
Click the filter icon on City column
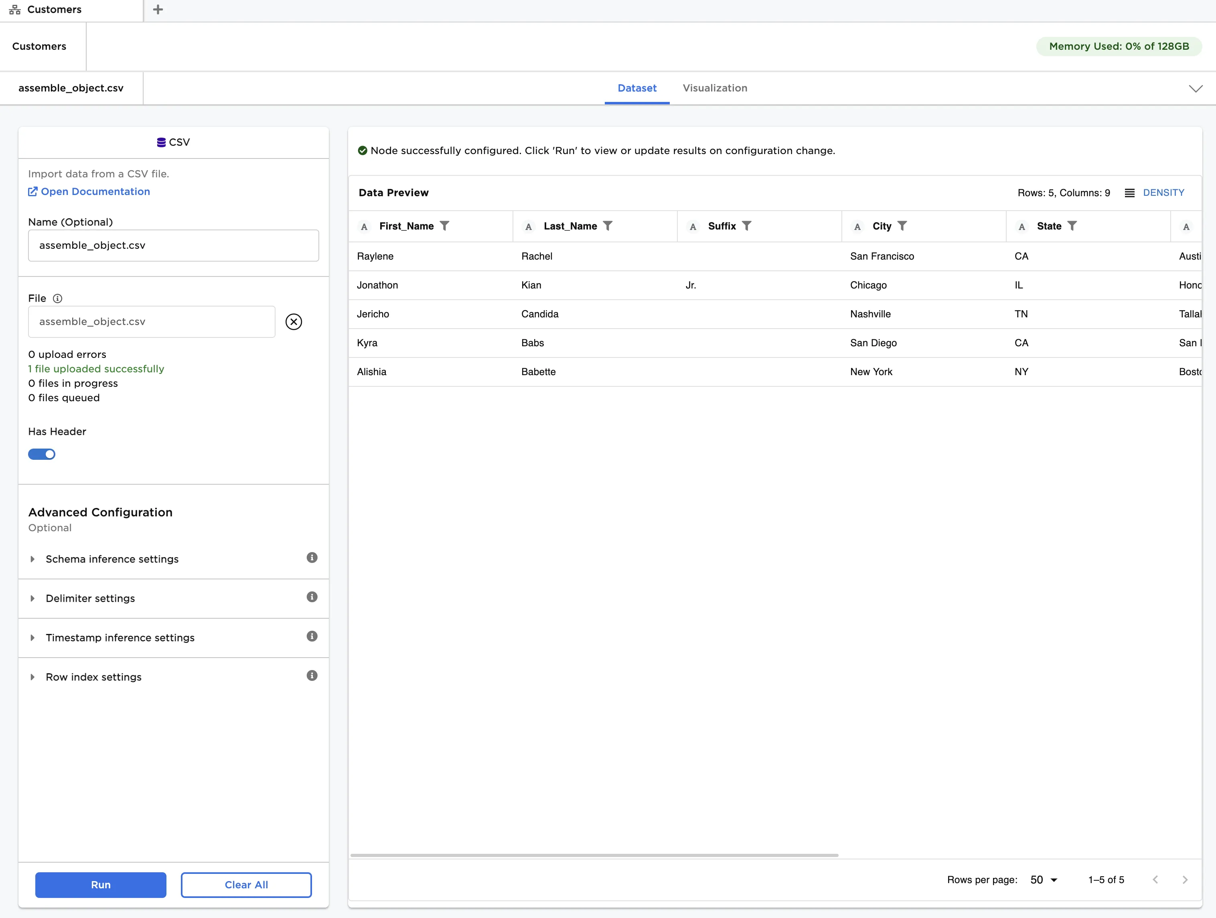[x=903, y=225]
